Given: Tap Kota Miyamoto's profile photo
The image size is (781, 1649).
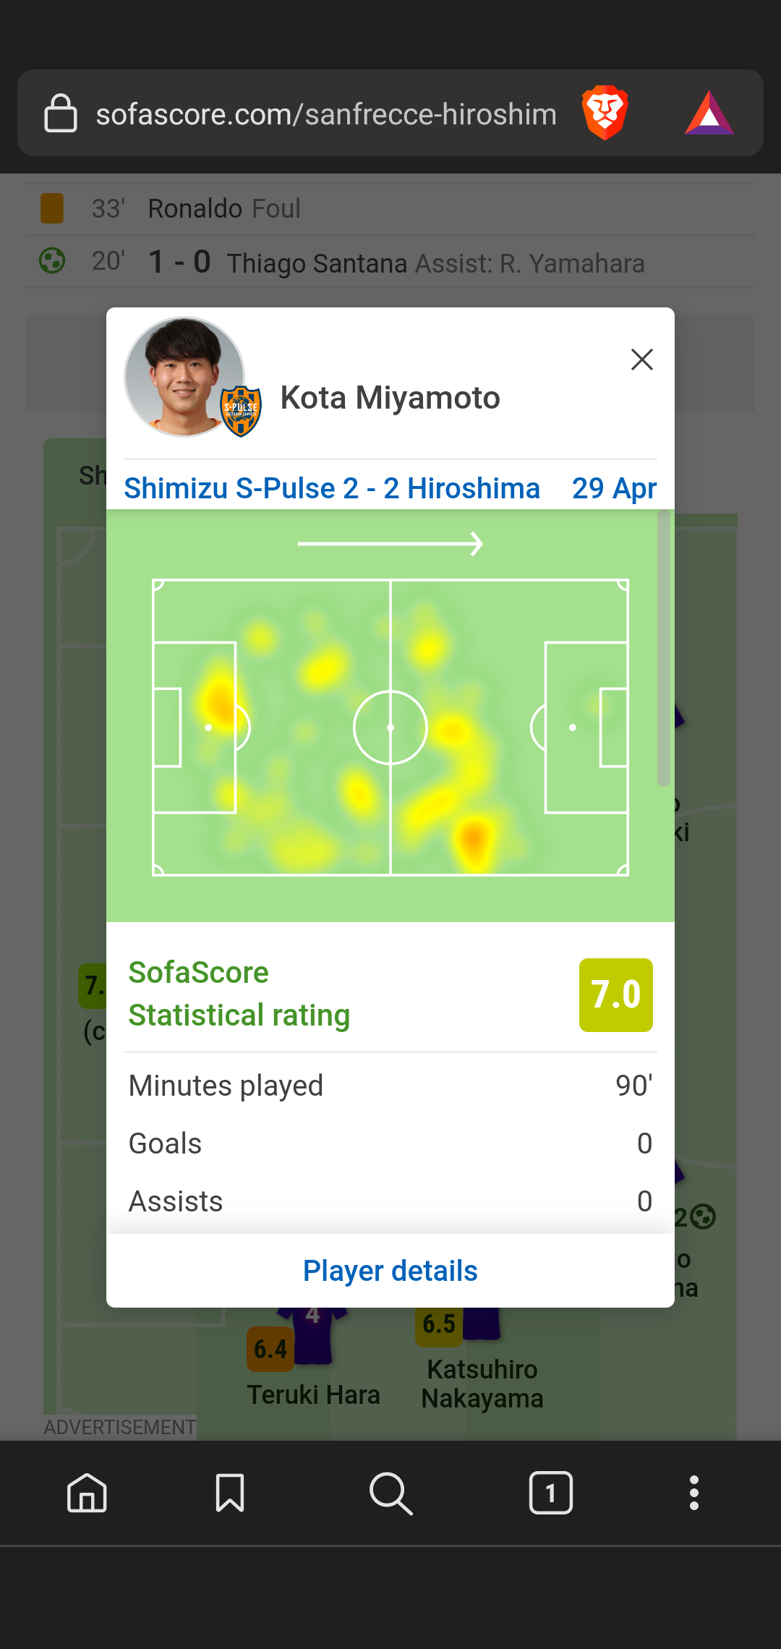Looking at the screenshot, I should pos(179,375).
